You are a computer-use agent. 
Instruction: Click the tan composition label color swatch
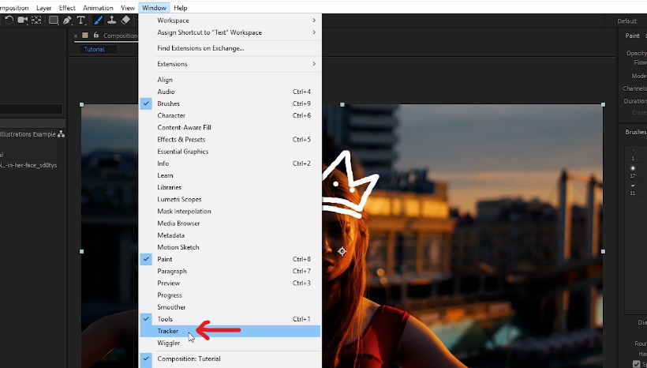coord(85,36)
